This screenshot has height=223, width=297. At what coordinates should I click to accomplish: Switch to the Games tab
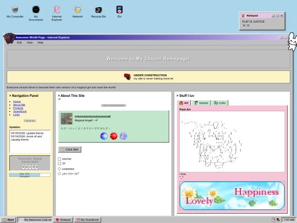click(x=201, y=103)
